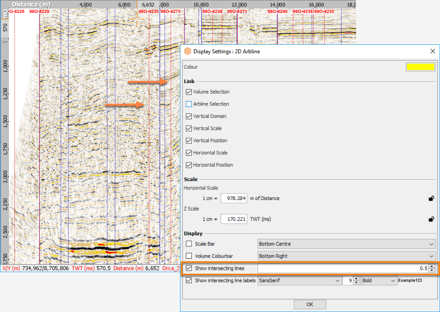Toggle the Volume Selection link checkbox
The image size is (440, 312).
(189, 92)
